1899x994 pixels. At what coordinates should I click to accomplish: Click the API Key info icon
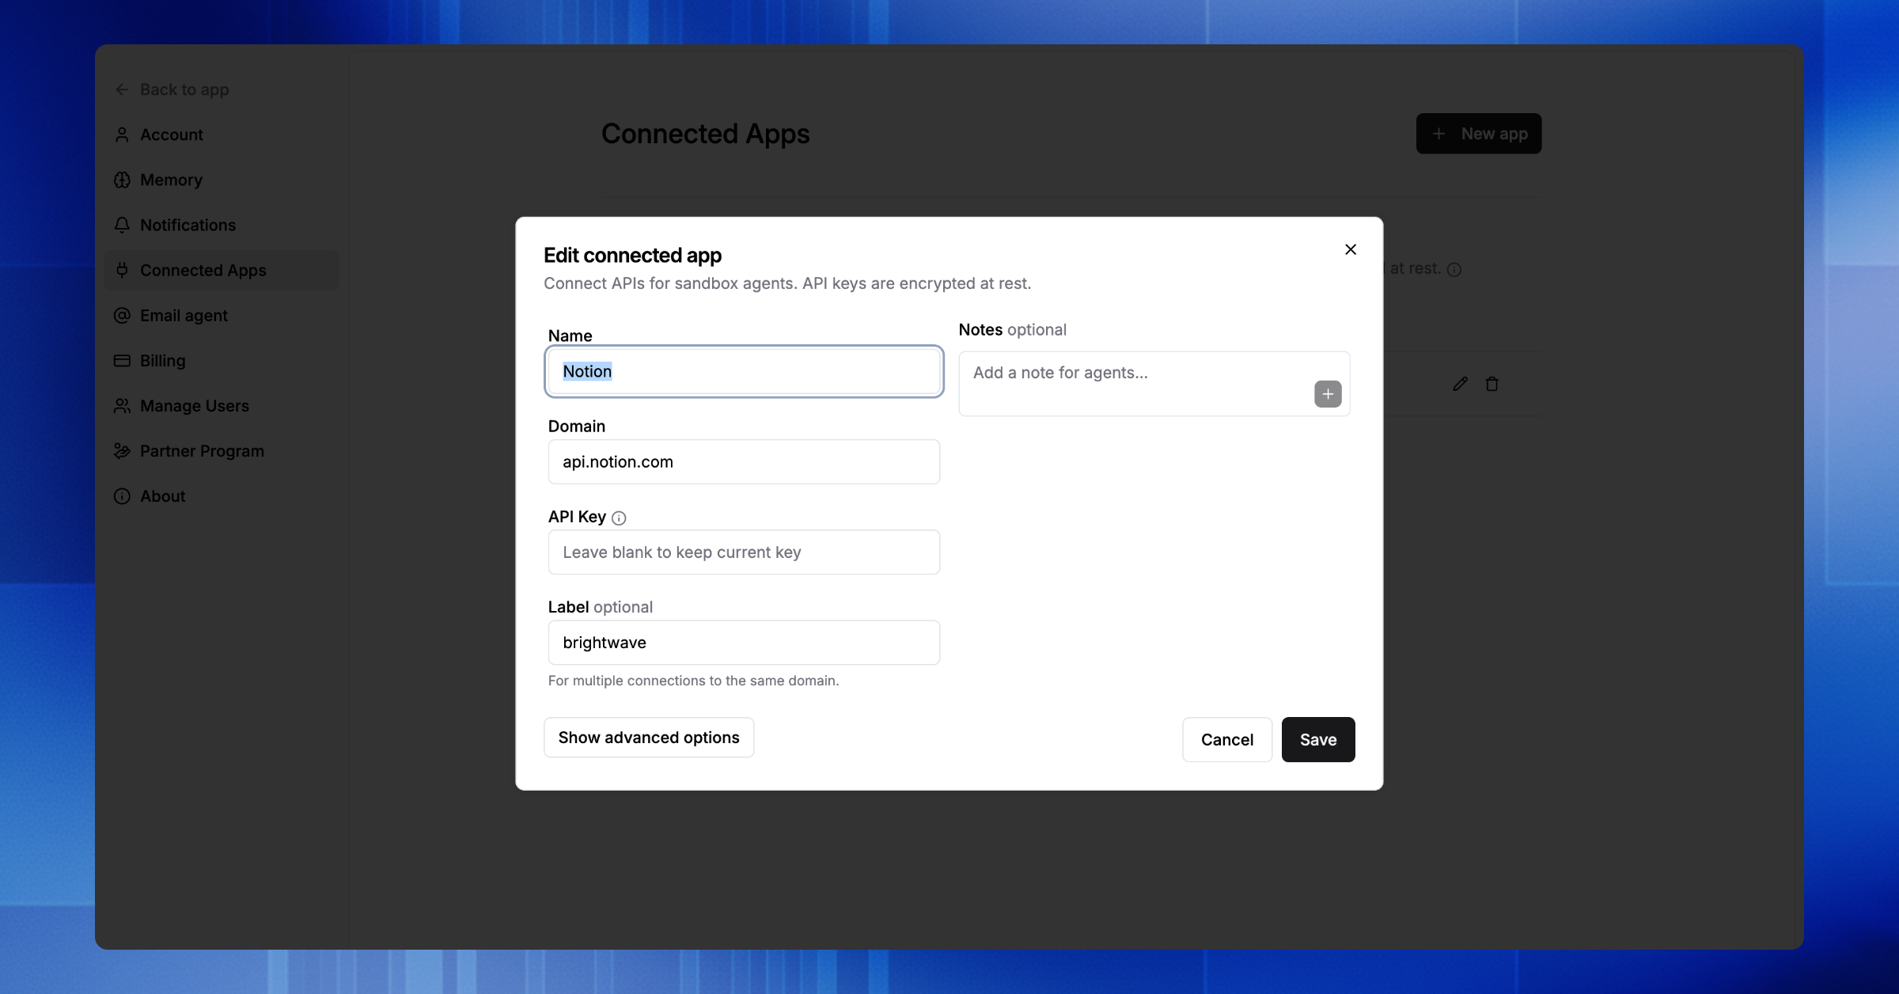point(619,518)
